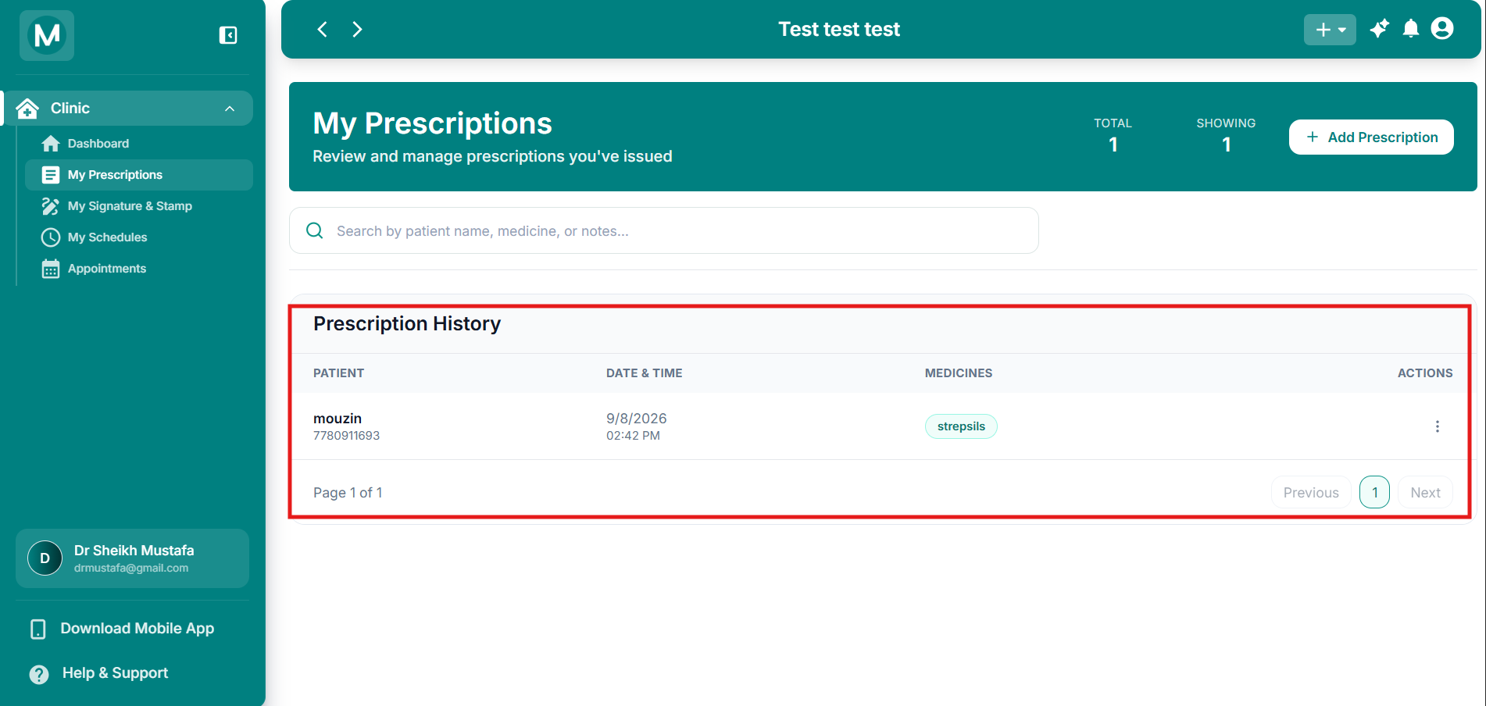Click the PATIENT column header
1486x706 pixels.
tap(338, 373)
